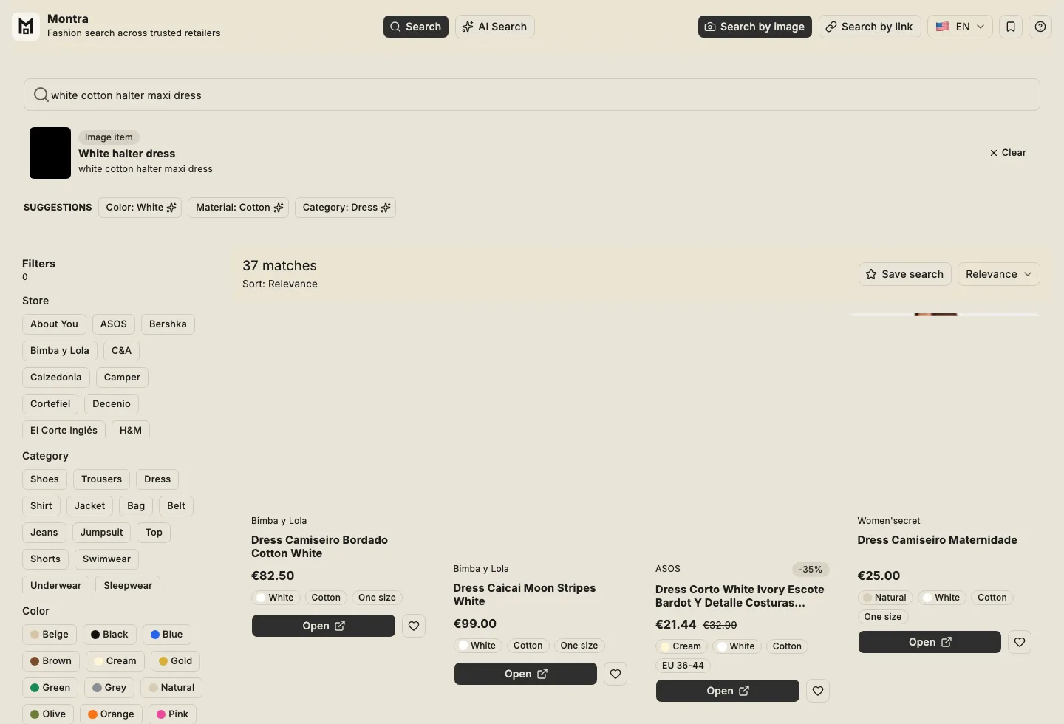Open Dress Camiseiro Bordado Cotton White listing
The image size is (1064, 724).
pos(324,626)
